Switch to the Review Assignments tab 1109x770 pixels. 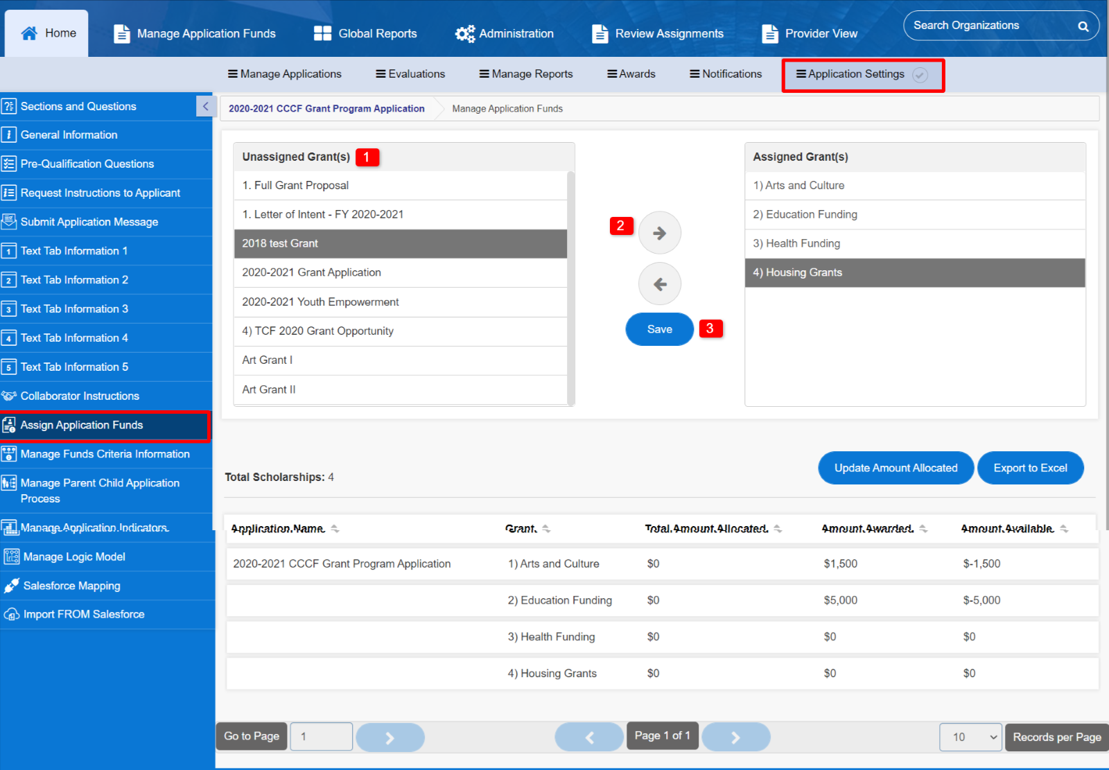tap(658, 34)
